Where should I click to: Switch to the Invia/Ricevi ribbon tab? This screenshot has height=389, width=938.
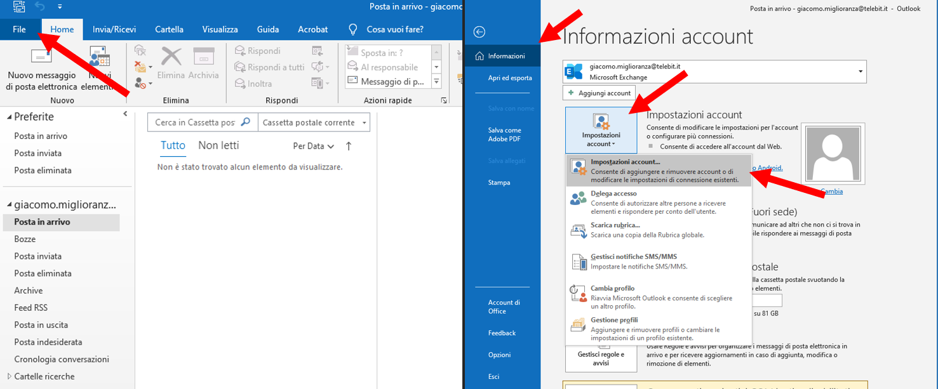(114, 29)
